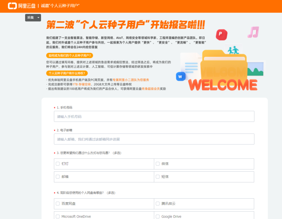This screenshot has height=219, width=282.
Task: Click the blue Word W icon
Action: tap(181, 76)
